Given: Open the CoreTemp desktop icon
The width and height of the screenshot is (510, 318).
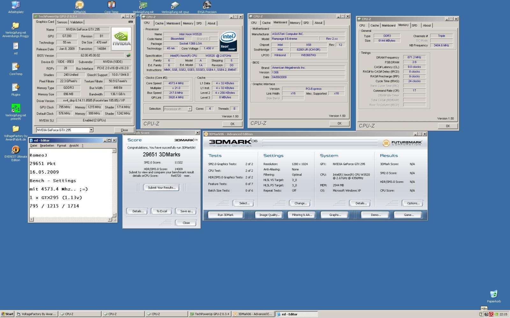Looking at the screenshot, I should point(16,69).
